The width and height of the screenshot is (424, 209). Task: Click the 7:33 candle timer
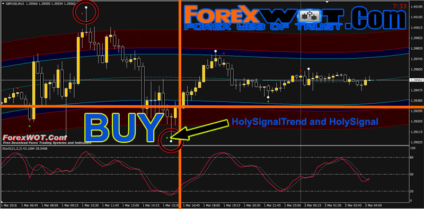(x=400, y=6)
